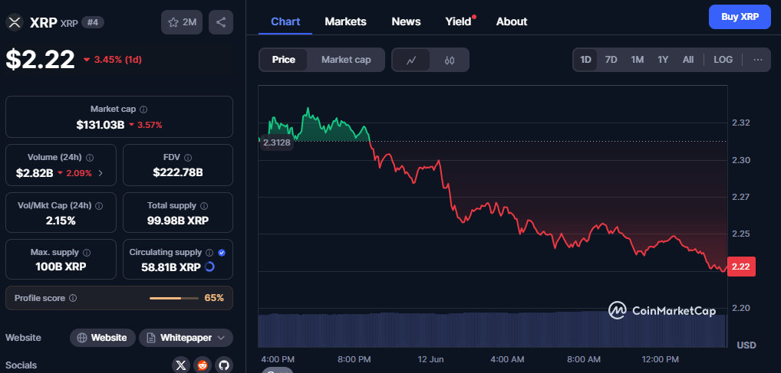
Task: Click the 2.15% Vol/Mkt Cap value
Action: (x=61, y=221)
